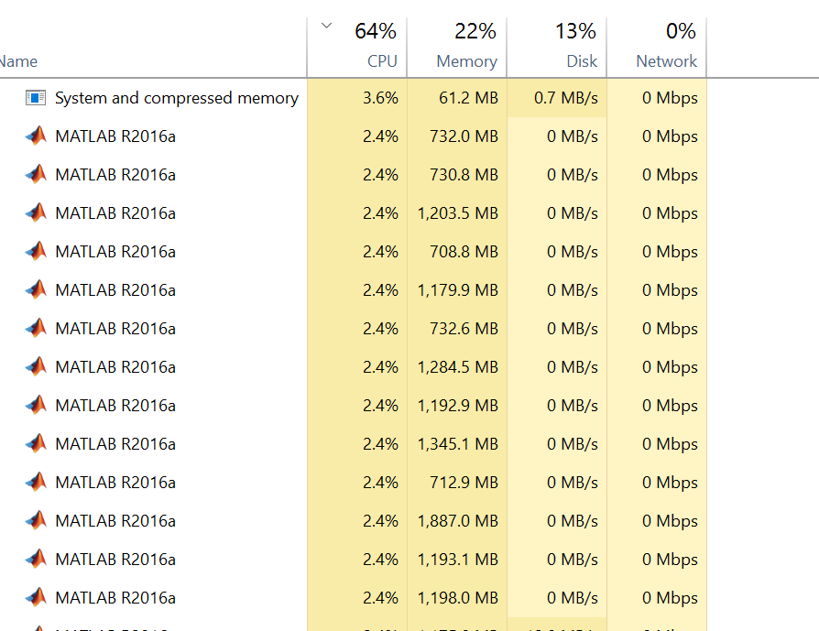Click the MATLAB icon in the 1,203.5 MB row
This screenshot has width=819, height=631.
36,213
